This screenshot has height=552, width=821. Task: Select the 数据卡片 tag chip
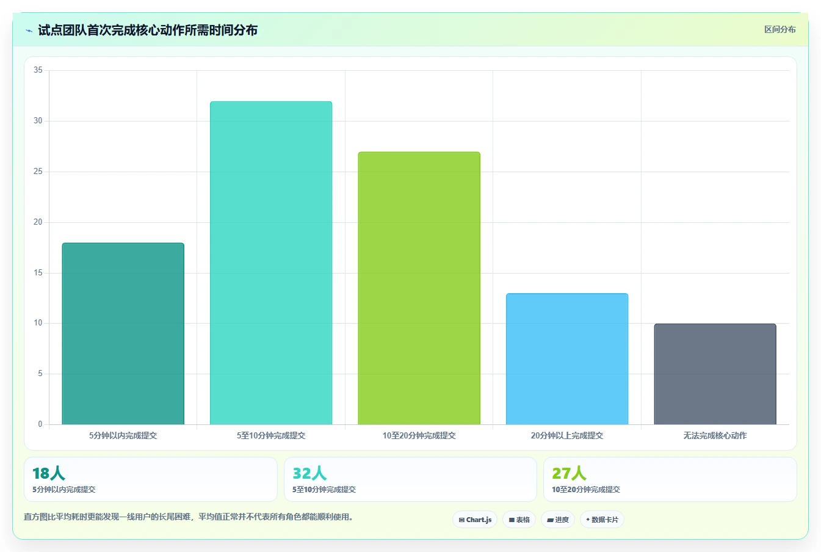(602, 520)
